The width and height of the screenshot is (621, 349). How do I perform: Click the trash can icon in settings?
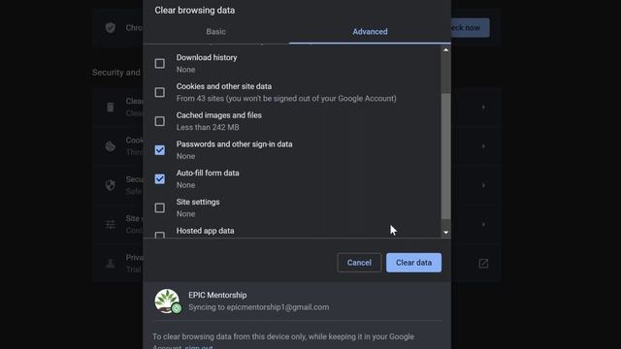[x=111, y=107]
